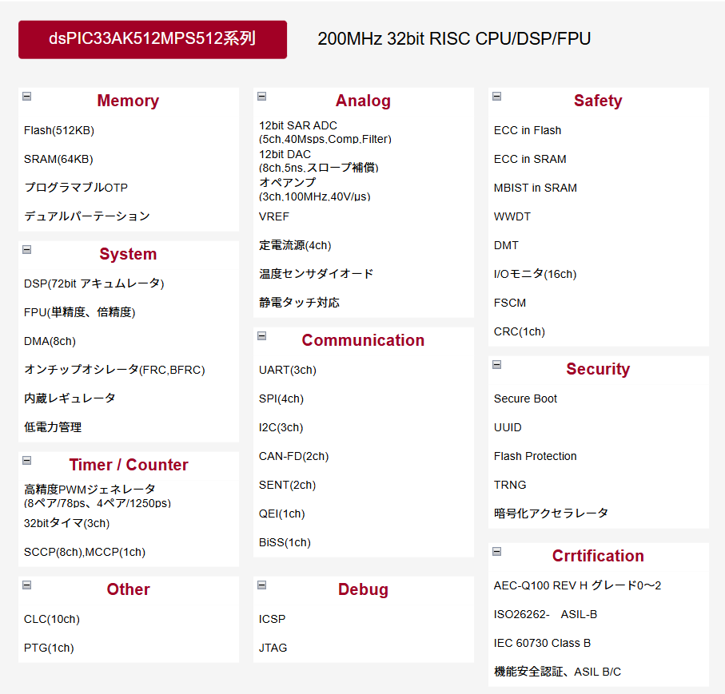
Task: Collapse the Crrtification section
Action: [x=496, y=552]
